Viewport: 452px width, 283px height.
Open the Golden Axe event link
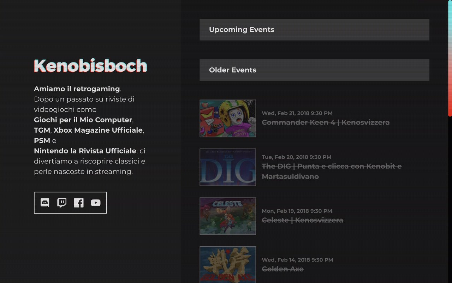pyautogui.click(x=282, y=269)
